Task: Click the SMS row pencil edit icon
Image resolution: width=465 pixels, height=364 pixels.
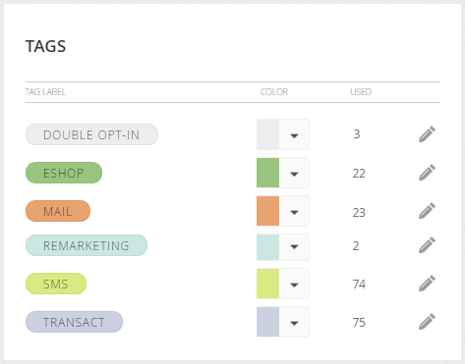Action: click(x=427, y=284)
